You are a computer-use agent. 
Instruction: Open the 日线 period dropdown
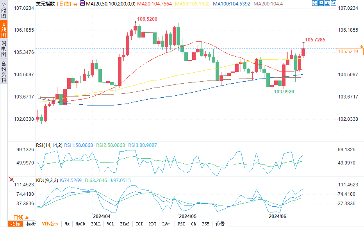coord(21,217)
